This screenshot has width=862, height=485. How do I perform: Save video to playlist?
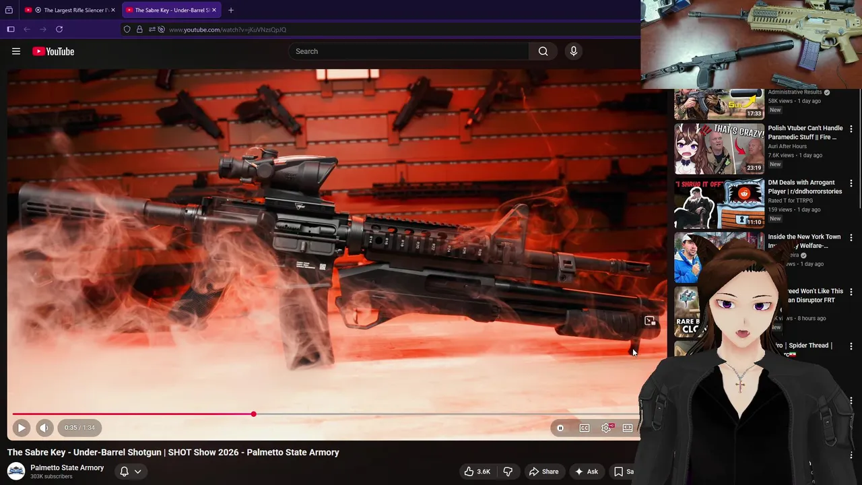click(624, 472)
